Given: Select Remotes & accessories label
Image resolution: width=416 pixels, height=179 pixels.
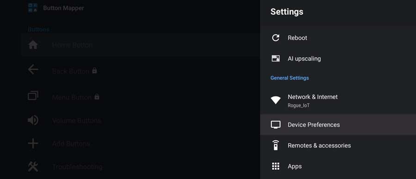Looking at the screenshot, I should tap(319, 145).
